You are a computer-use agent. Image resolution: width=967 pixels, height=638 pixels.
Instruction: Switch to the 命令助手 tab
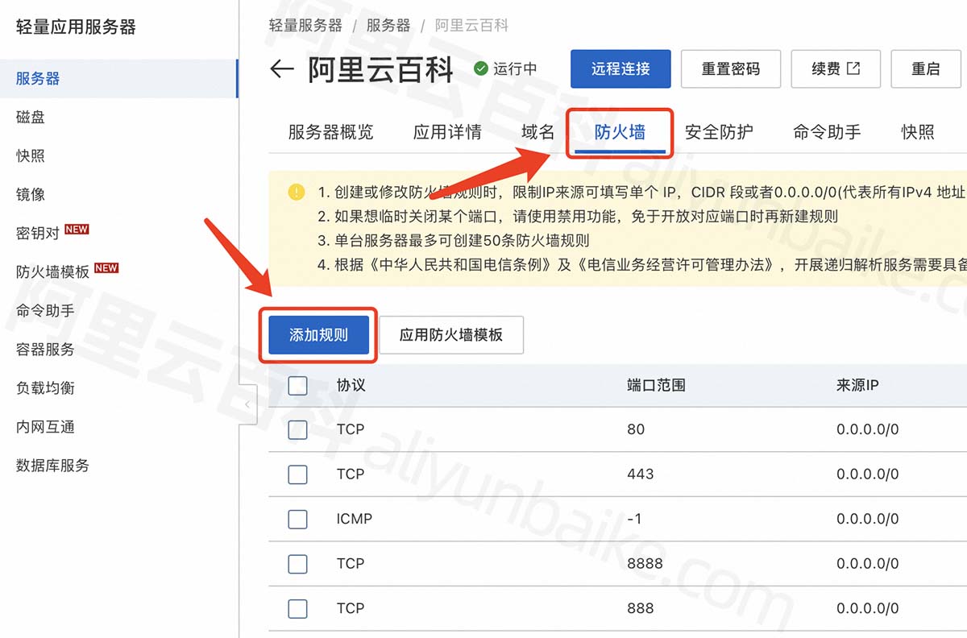pos(827,132)
